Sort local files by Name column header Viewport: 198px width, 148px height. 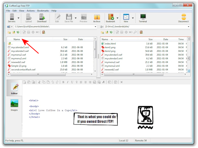click(x=17, y=39)
